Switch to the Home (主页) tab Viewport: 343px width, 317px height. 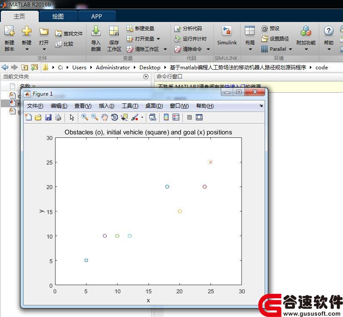pyautogui.click(x=19, y=16)
